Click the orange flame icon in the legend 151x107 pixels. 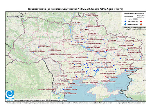[141, 24]
